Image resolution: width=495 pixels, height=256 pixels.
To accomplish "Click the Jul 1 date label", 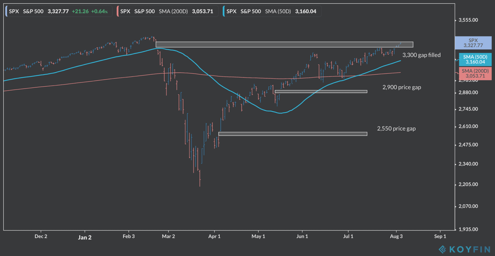I will (348, 236).
